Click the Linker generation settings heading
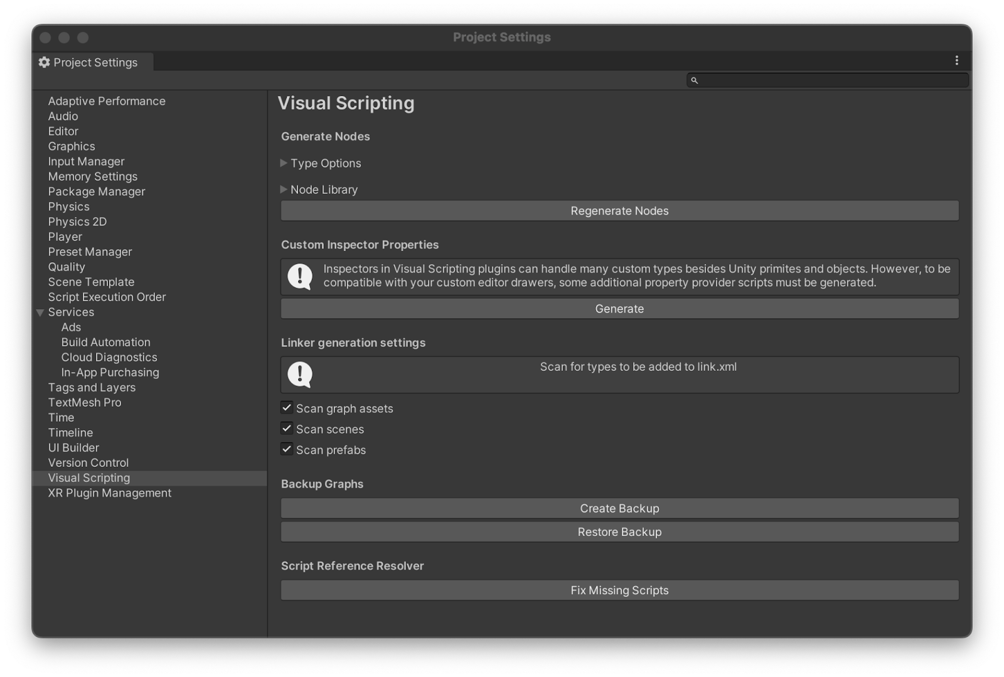 pos(353,343)
